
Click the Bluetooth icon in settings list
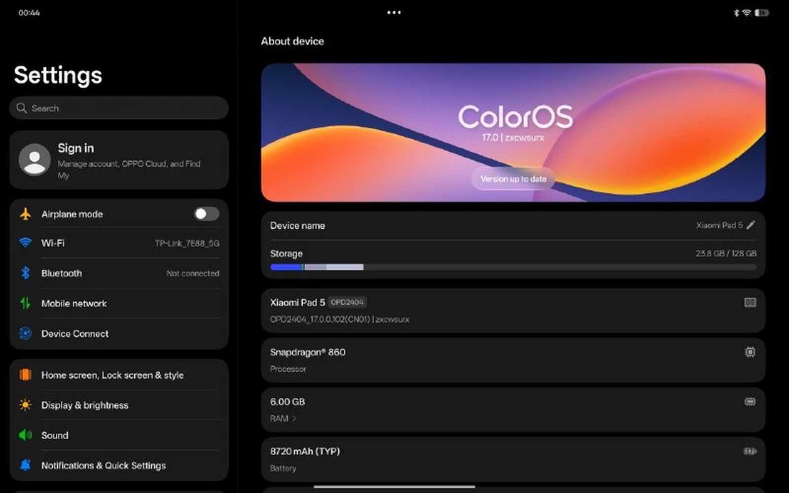coord(25,273)
